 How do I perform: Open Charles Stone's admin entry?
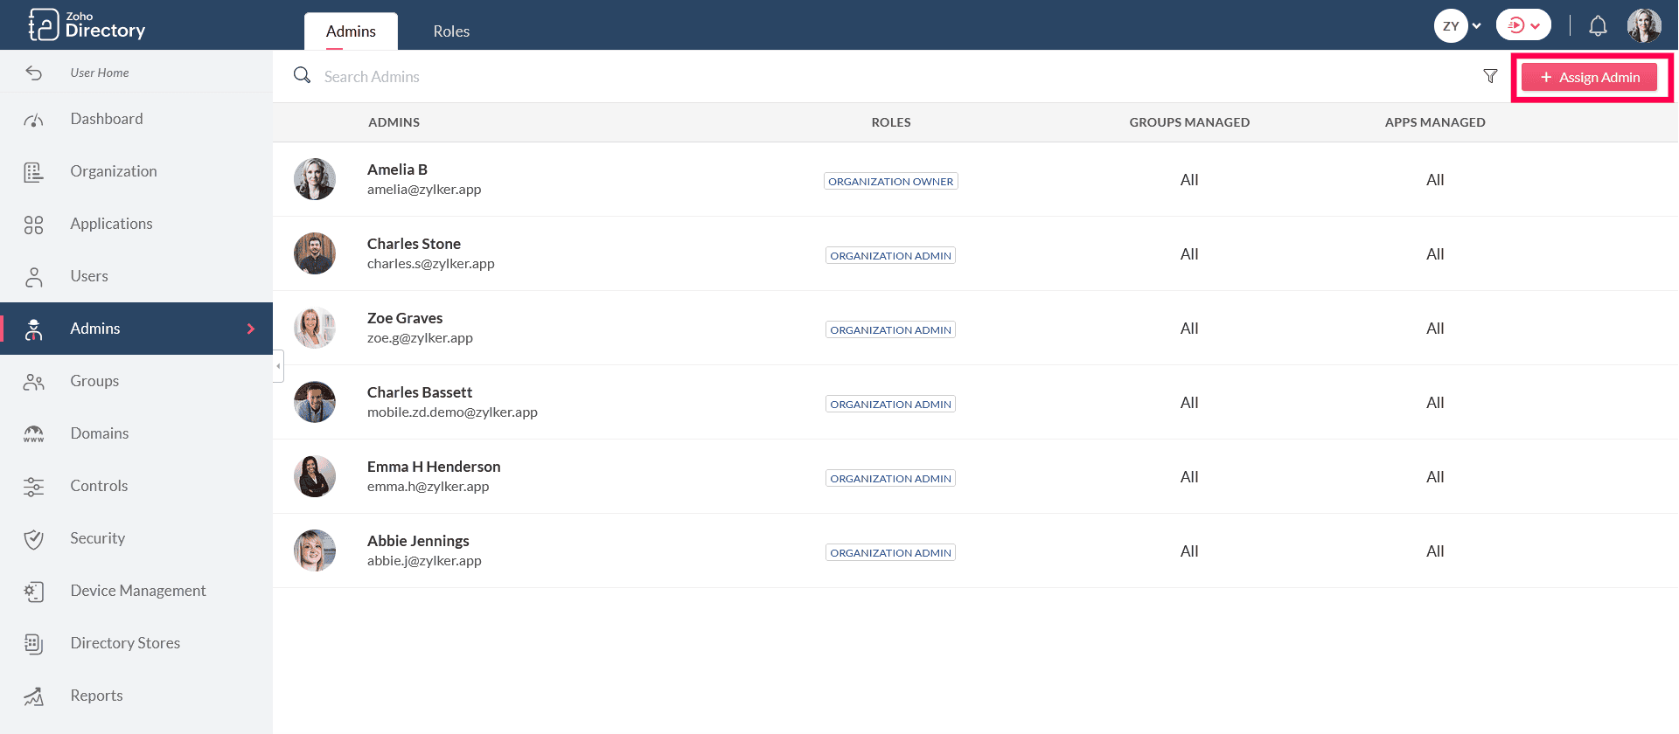[414, 244]
